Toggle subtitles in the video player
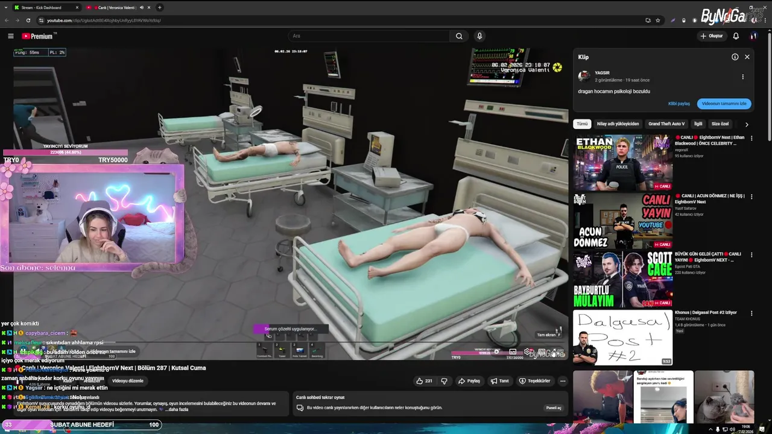 513,351
